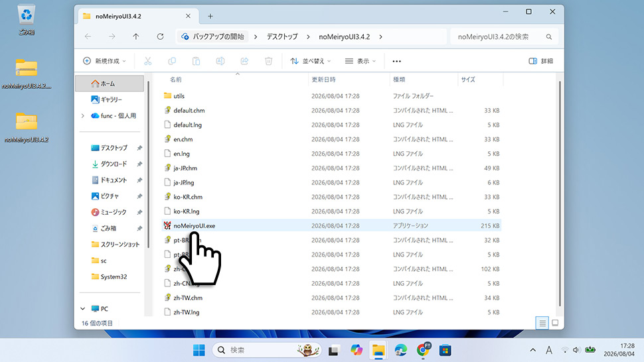The height and width of the screenshot is (362, 644).
Task: Collapse the PC tree node
Action: pyautogui.click(x=82, y=309)
